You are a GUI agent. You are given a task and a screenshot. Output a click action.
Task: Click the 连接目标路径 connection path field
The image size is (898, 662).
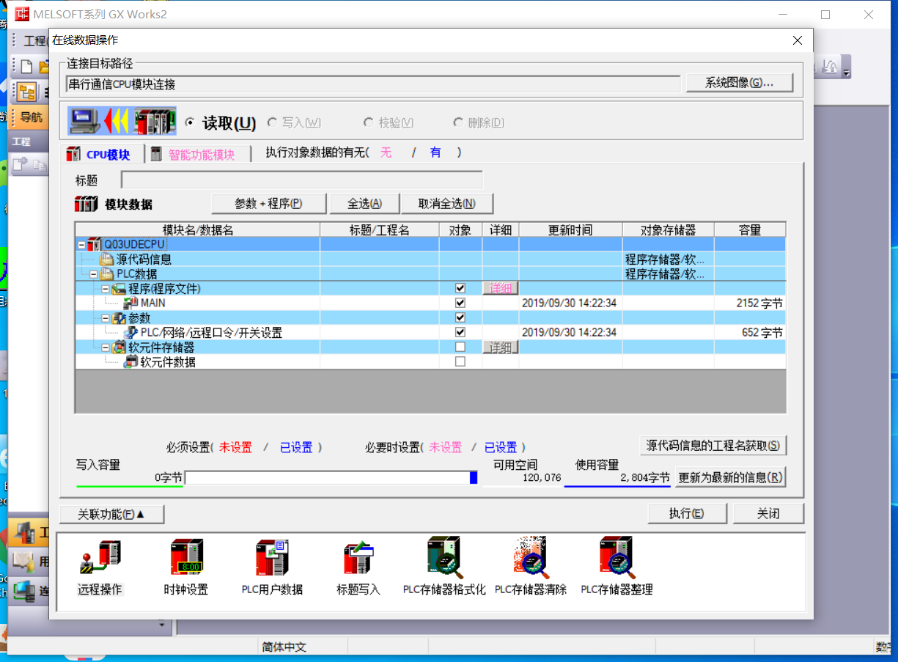point(373,84)
